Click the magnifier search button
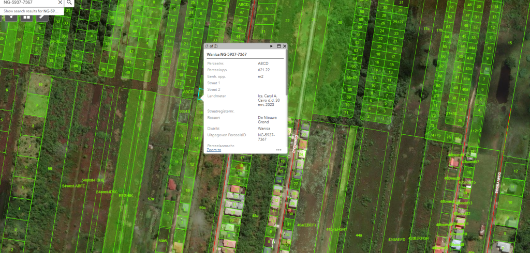 (69, 3)
